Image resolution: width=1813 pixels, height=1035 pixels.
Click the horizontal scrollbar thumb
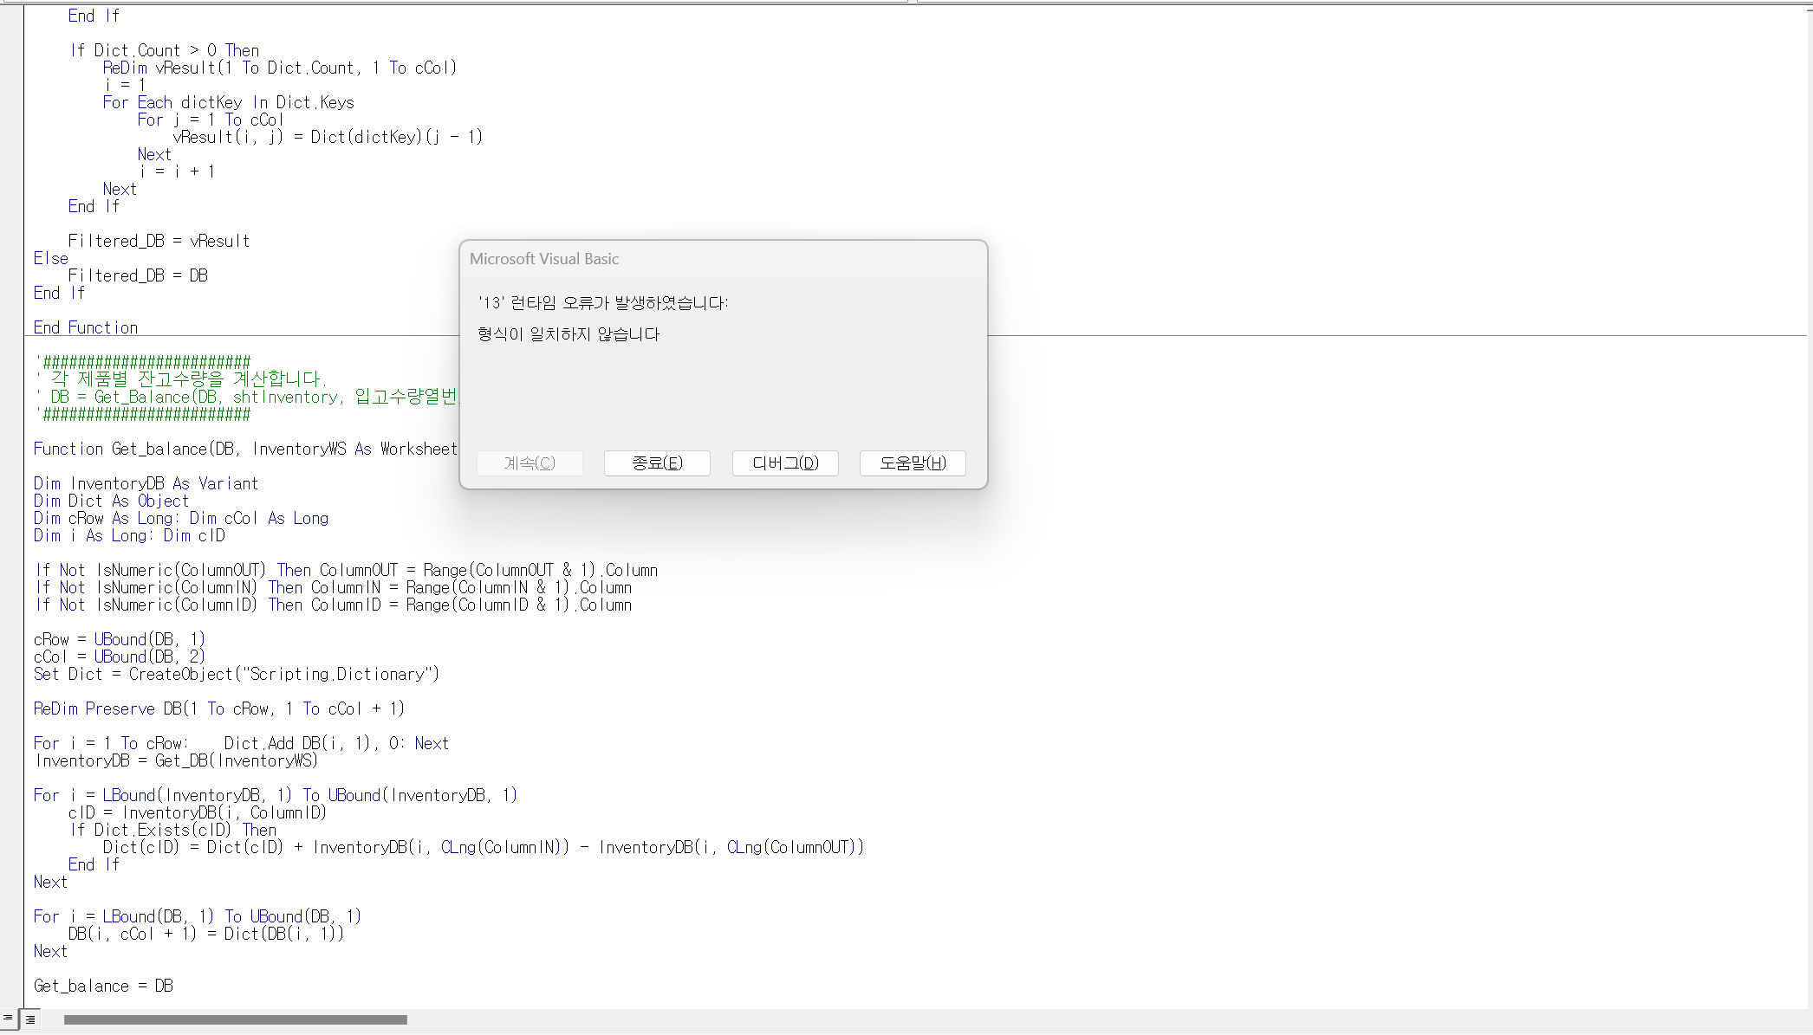point(235,1019)
